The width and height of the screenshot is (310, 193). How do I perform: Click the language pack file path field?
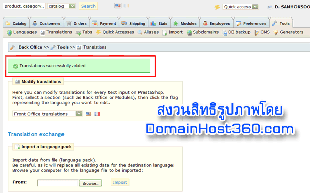click(x=58, y=183)
